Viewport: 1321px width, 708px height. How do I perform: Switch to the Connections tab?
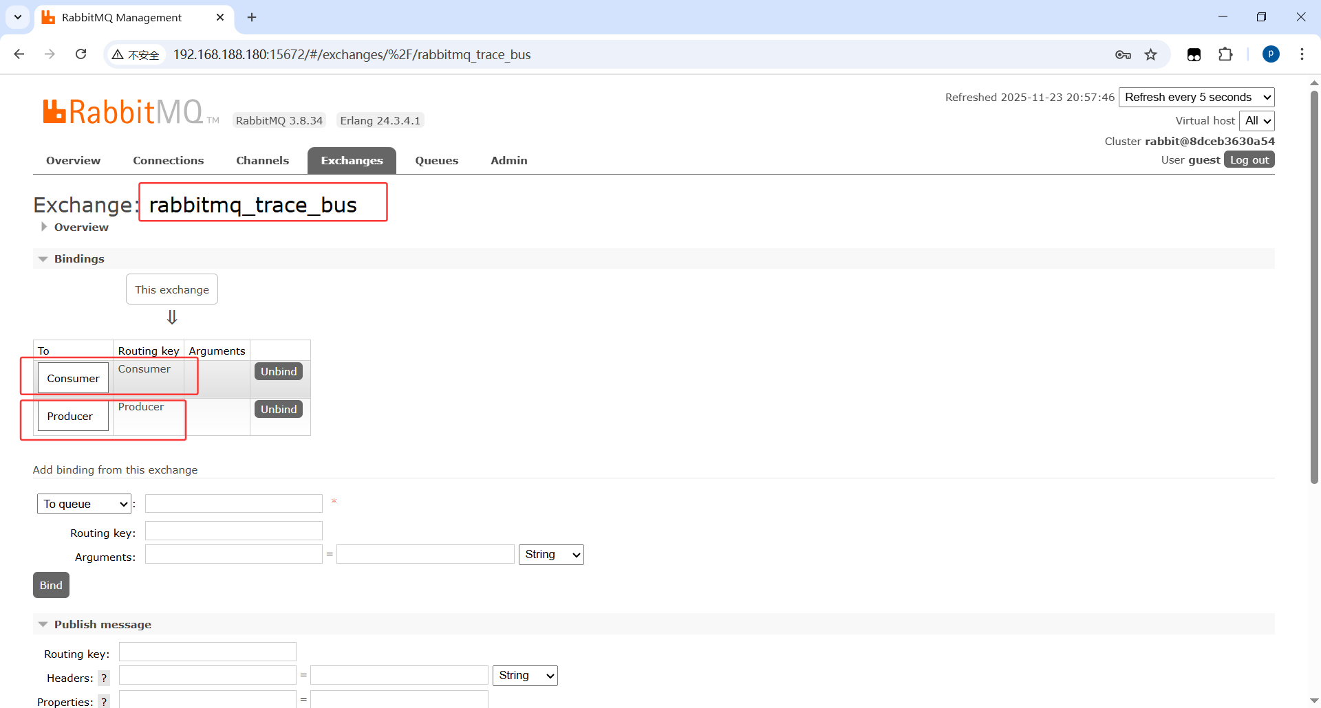169,160
